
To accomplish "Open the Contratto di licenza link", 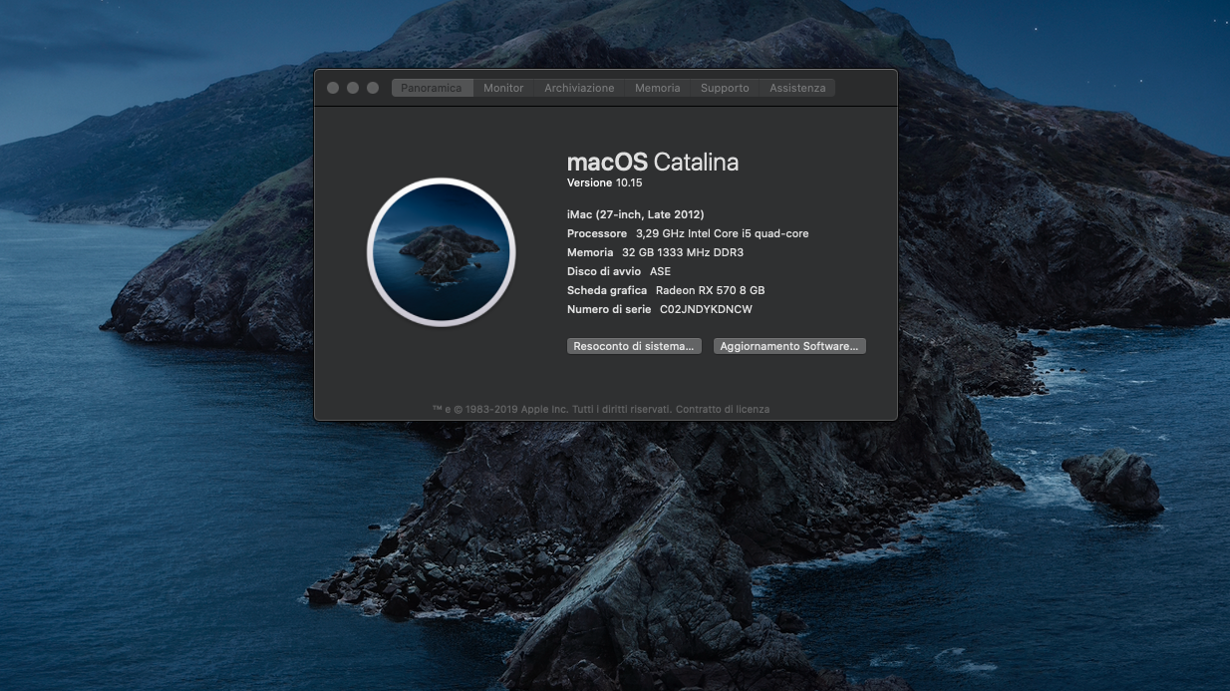I will tap(723, 409).
